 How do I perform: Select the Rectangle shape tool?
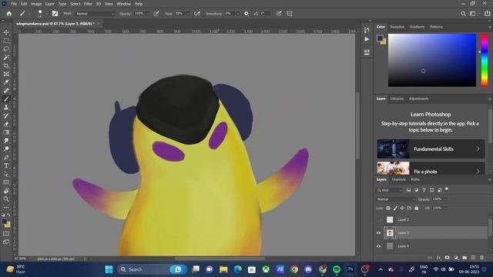6,182
